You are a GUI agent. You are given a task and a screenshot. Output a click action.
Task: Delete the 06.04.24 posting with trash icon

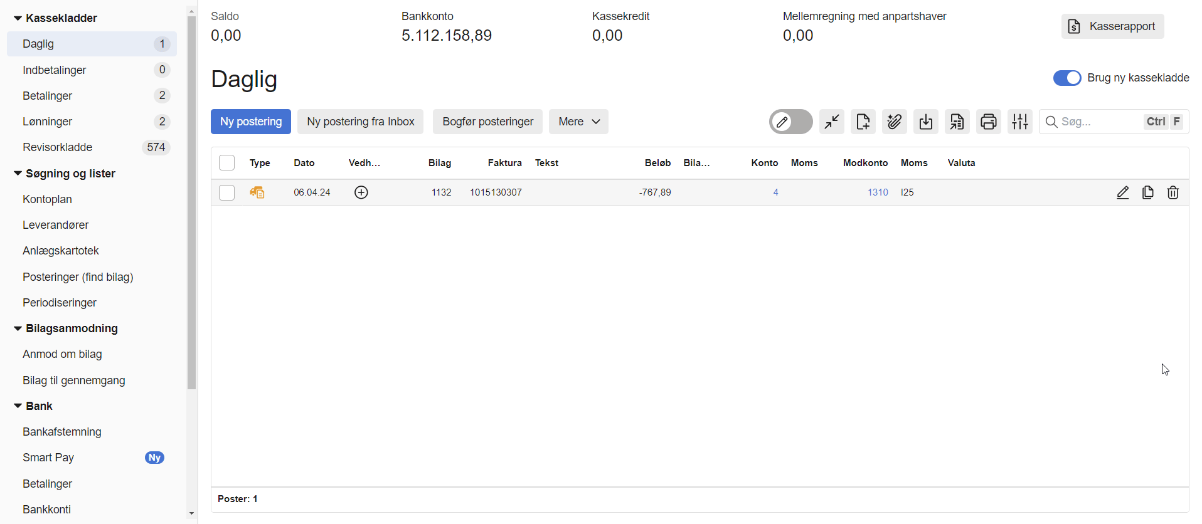tap(1173, 192)
